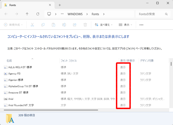Click the Share icon in the toolbar
The image size is (173, 125).
coord(75,25)
